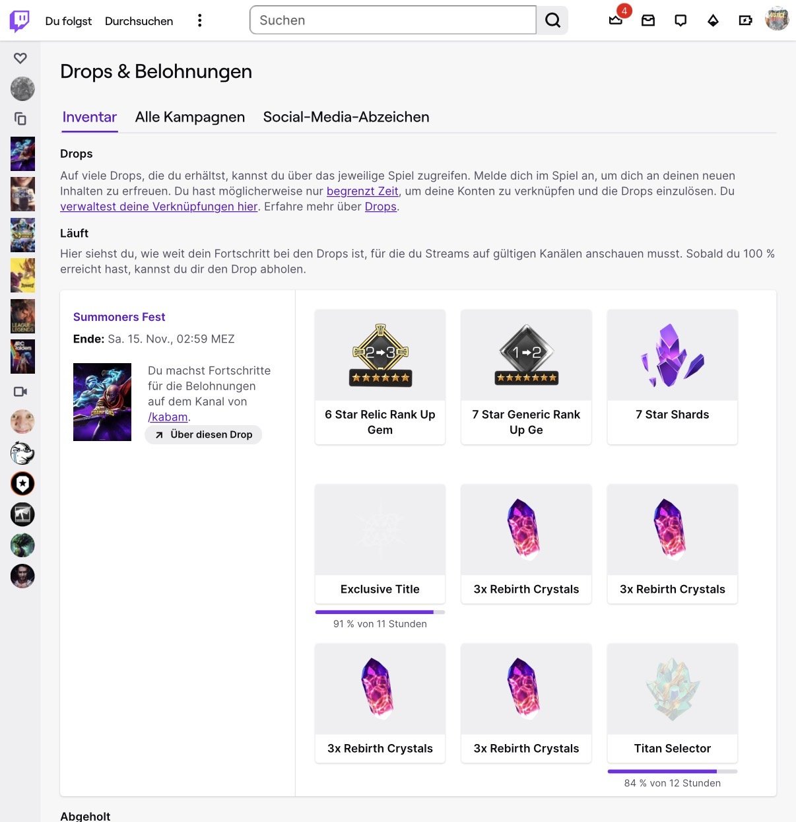
Task: Open the Summoners Fest campaign link
Action: pyautogui.click(x=119, y=317)
